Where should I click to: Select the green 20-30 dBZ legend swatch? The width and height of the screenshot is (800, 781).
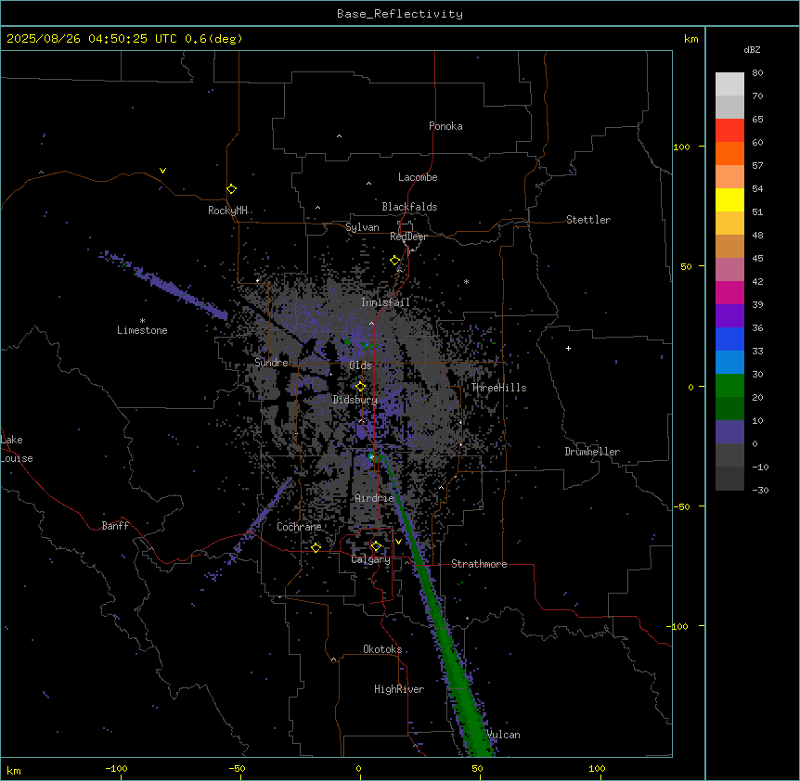[729, 386]
